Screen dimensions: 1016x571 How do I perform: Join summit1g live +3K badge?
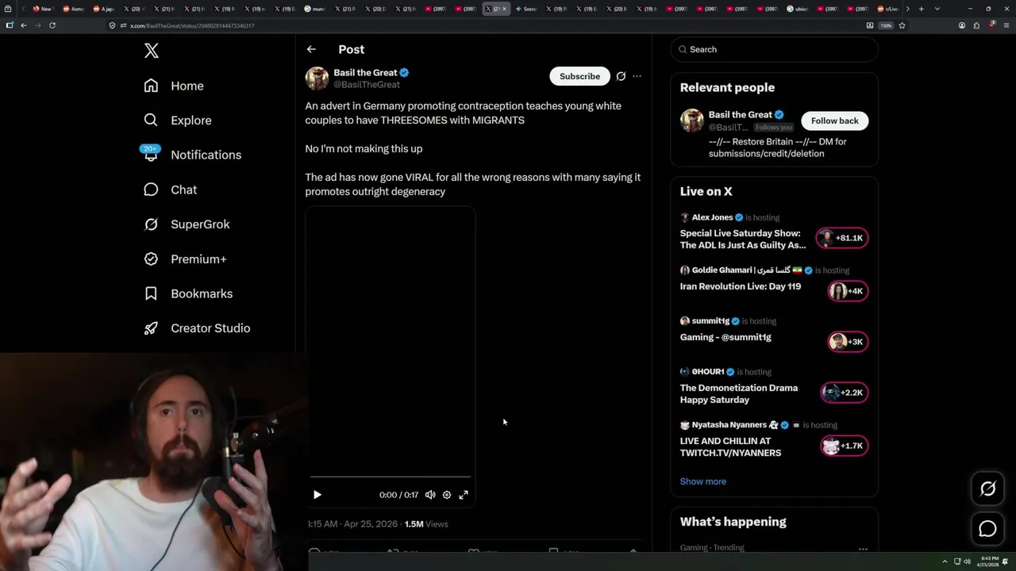coord(847,342)
